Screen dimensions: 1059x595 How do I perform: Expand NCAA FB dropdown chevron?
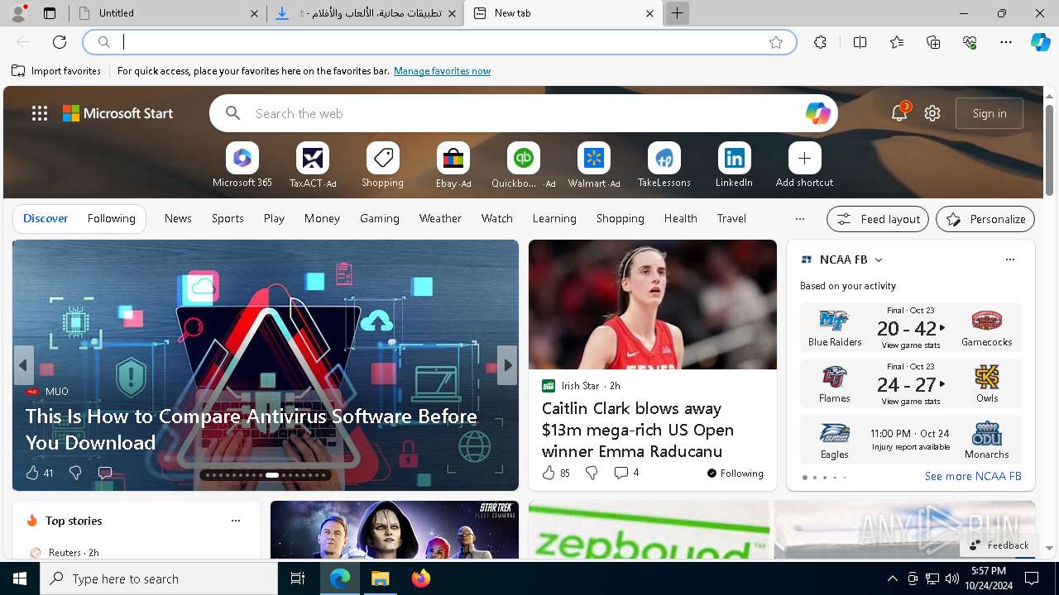[x=879, y=259]
